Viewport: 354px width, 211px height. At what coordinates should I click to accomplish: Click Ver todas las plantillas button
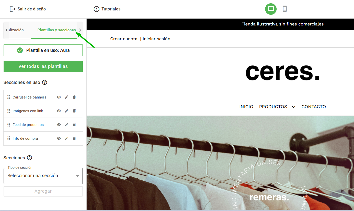point(43,66)
